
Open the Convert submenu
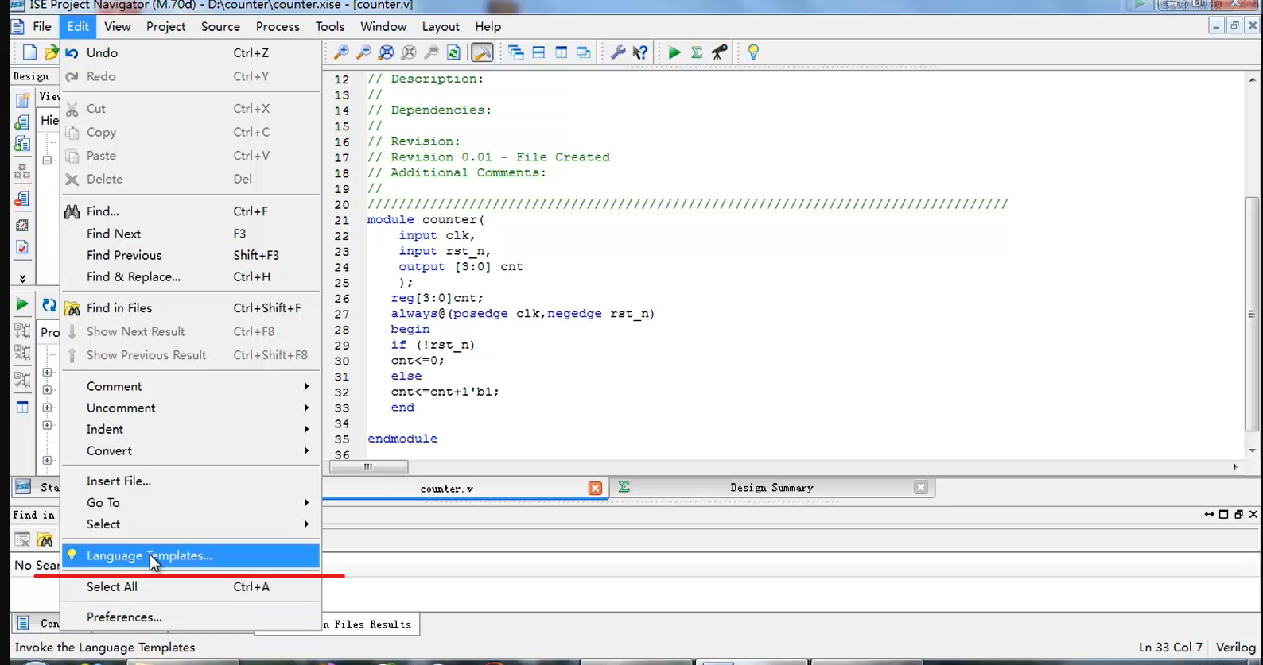(191, 450)
